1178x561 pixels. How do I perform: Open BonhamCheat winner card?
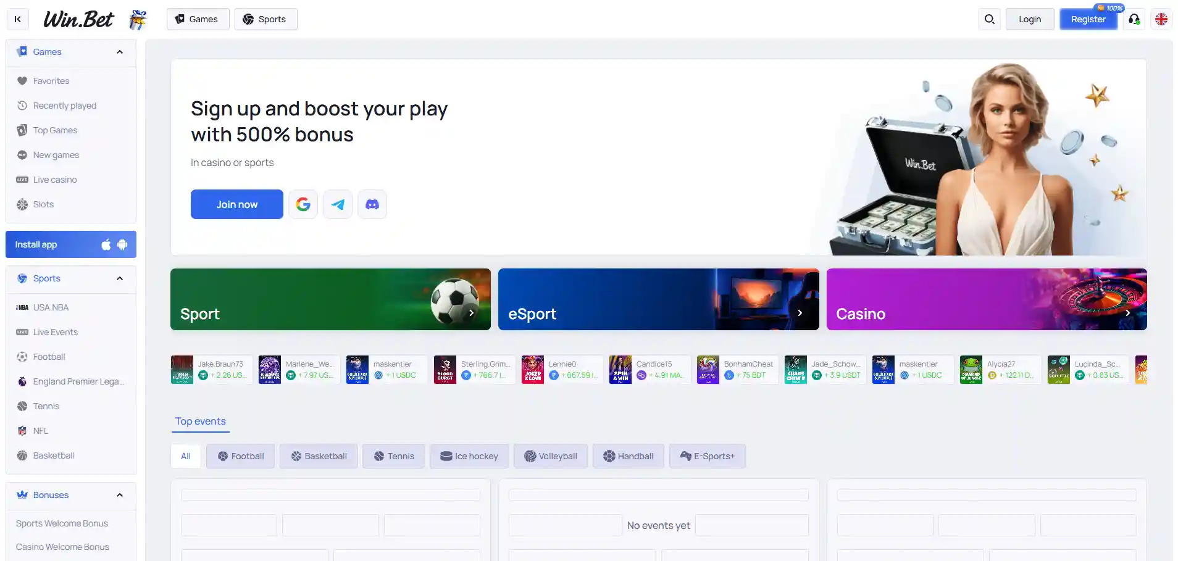[737, 370]
